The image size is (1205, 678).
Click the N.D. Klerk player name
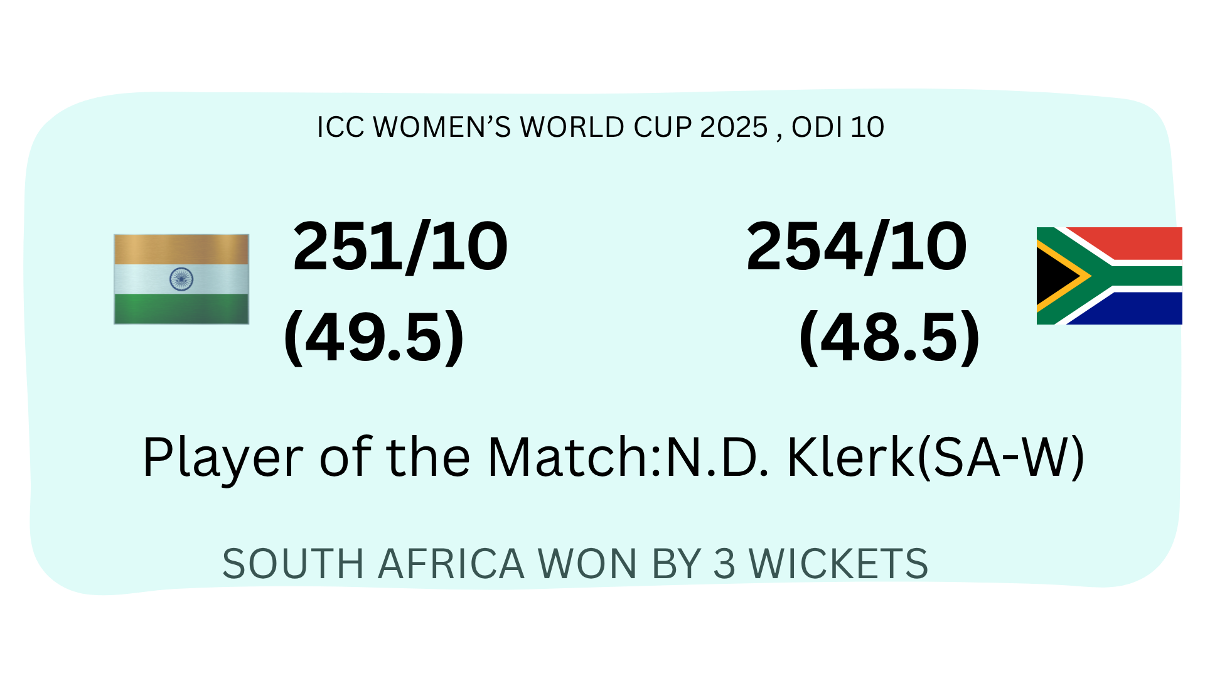pos(791,457)
